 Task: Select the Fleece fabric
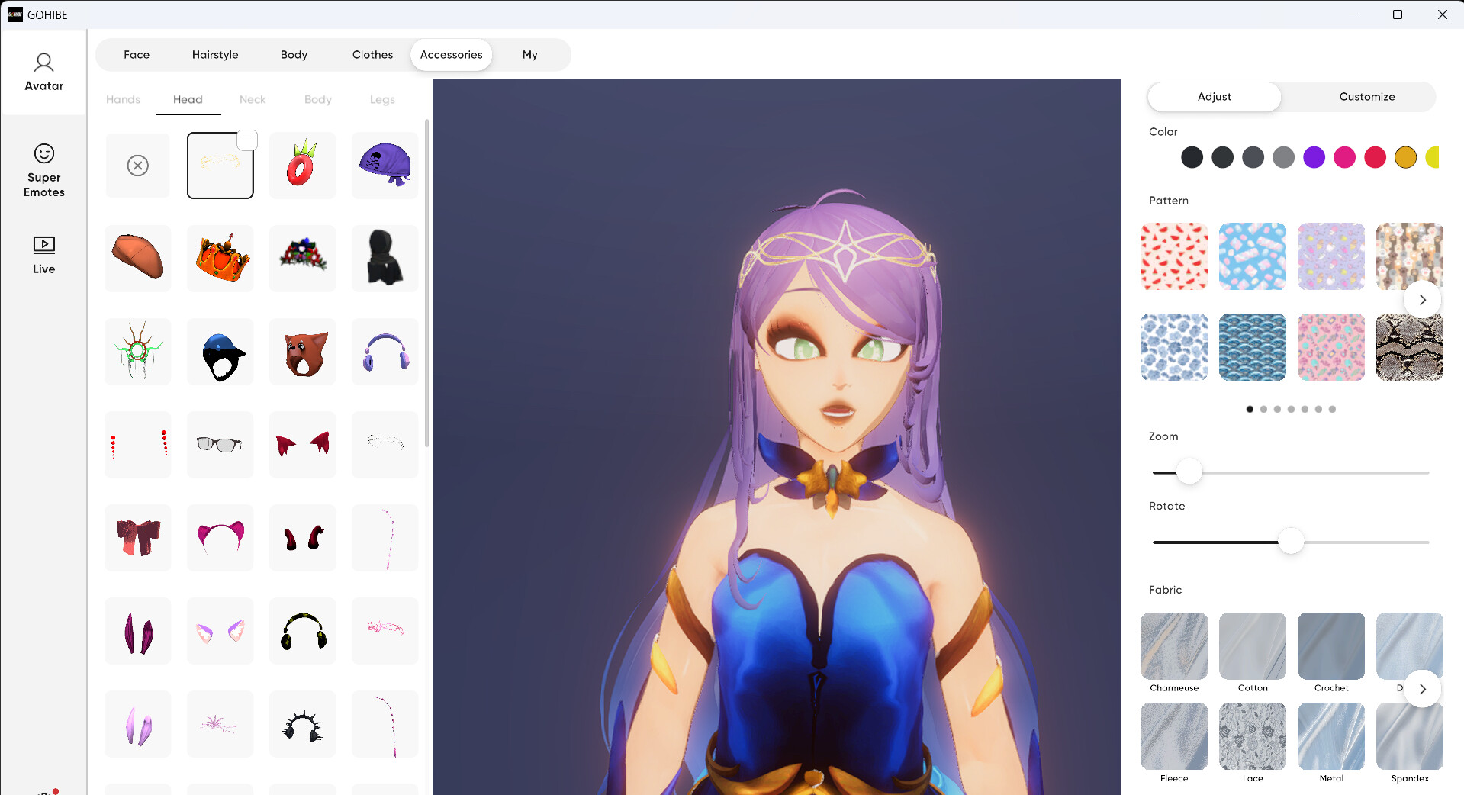pyautogui.click(x=1174, y=736)
